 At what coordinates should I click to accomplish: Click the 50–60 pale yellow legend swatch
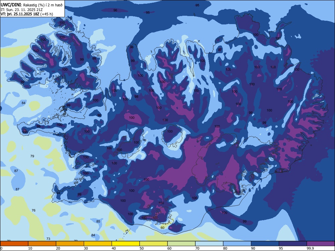tap(153, 244)
